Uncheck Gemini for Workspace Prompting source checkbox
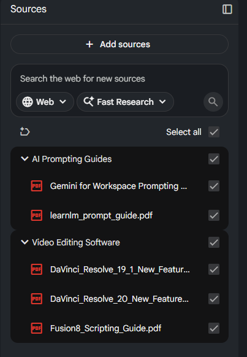This screenshot has height=357, width=247. (x=214, y=186)
